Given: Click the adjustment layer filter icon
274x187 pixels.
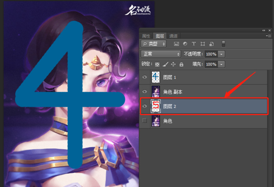Looking at the screenshot, I should [x=185, y=44].
